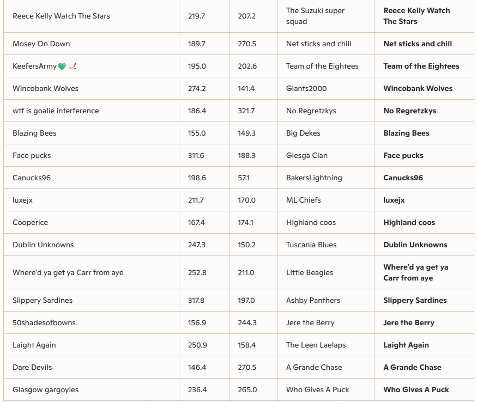
Task: Select the Big Dekes cell
Action: (303, 133)
